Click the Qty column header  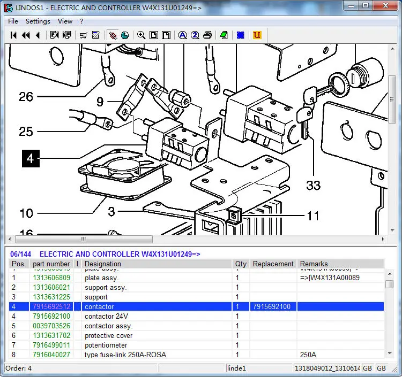241,264
